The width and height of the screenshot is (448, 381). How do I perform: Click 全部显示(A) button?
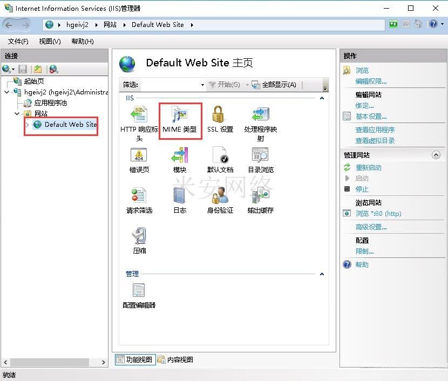pos(274,85)
